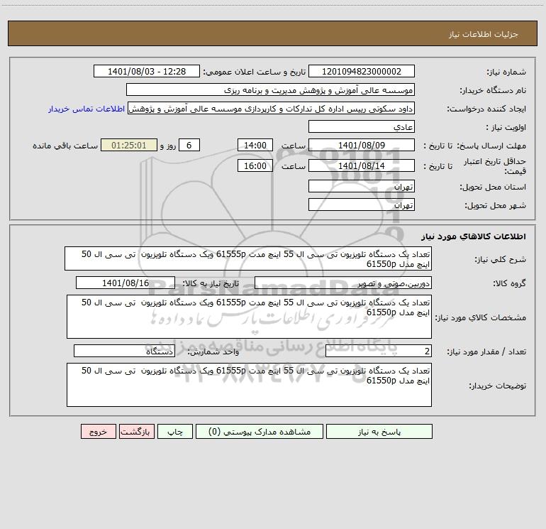
Task: Click the 'حداقل تاریخ اعتبار قیمت:' label
Action: (x=494, y=166)
